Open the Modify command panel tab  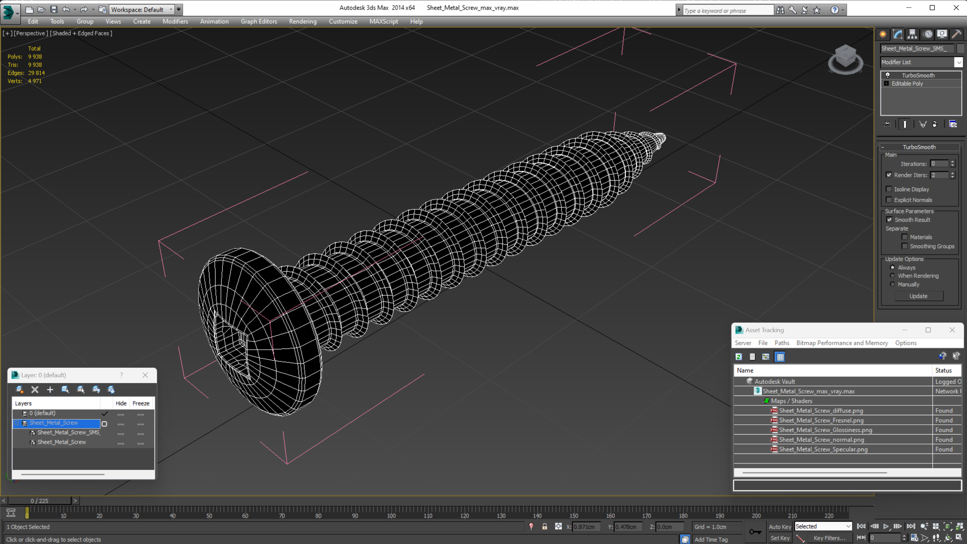pos(898,34)
